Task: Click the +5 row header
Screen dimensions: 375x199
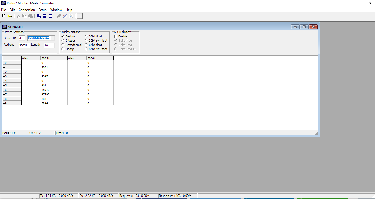Action: coord(12,85)
